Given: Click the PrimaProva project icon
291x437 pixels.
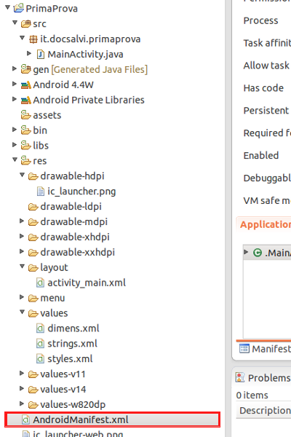Looking at the screenshot, I should [x=19, y=8].
